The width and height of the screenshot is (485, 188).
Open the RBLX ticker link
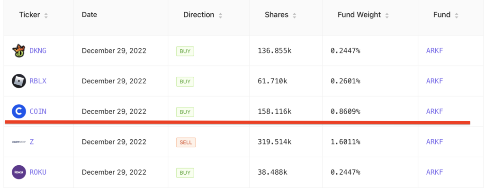(38, 81)
